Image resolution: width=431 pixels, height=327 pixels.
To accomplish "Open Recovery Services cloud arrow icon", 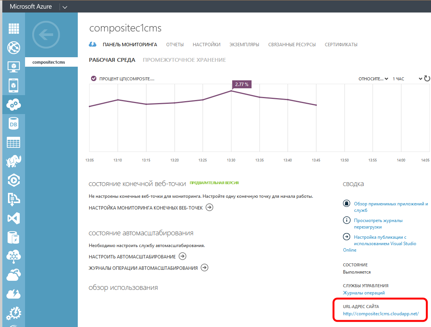I will click(x=14, y=275).
